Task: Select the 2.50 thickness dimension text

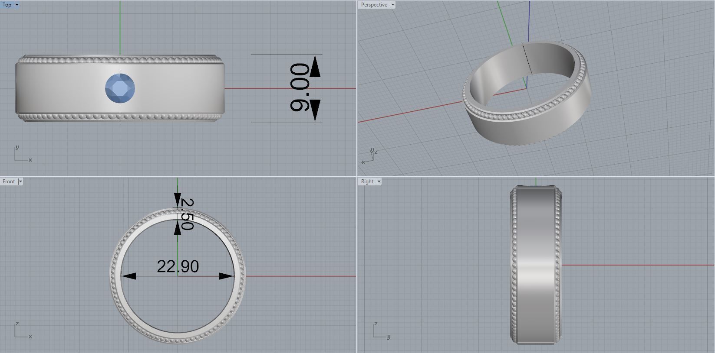Action: [x=186, y=214]
